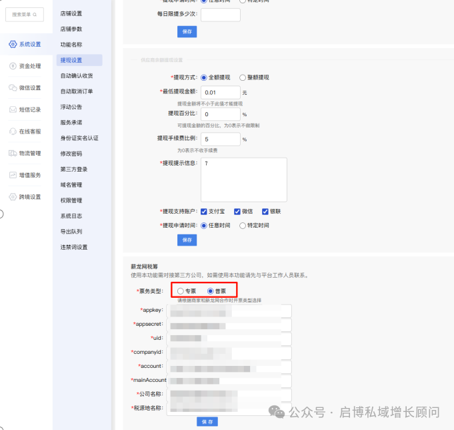
Task: Uncheck the 支付宝 account checkbox
Action: click(204, 211)
